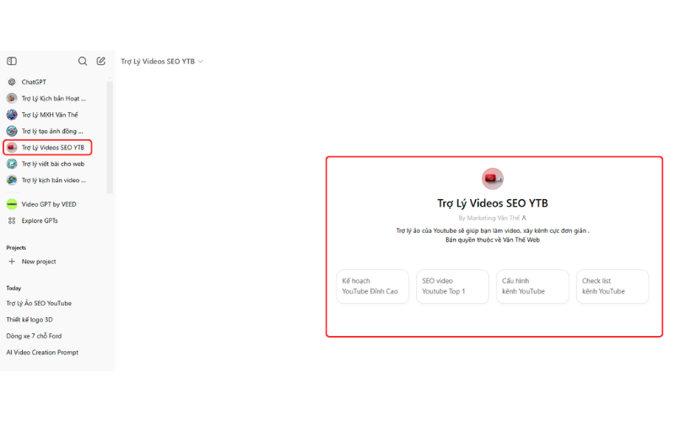675x422 pixels.
Task: Start a new chat with pencil icon
Action: [x=100, y=61]
